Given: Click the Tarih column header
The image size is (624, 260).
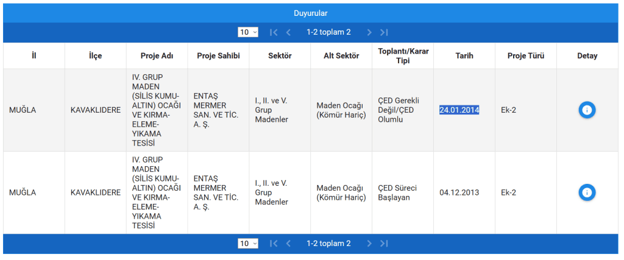Looking at the screenshot, I should 464,56.
